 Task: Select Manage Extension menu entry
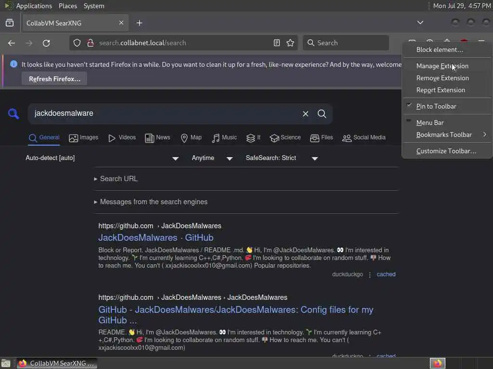(x=447, y=66)
